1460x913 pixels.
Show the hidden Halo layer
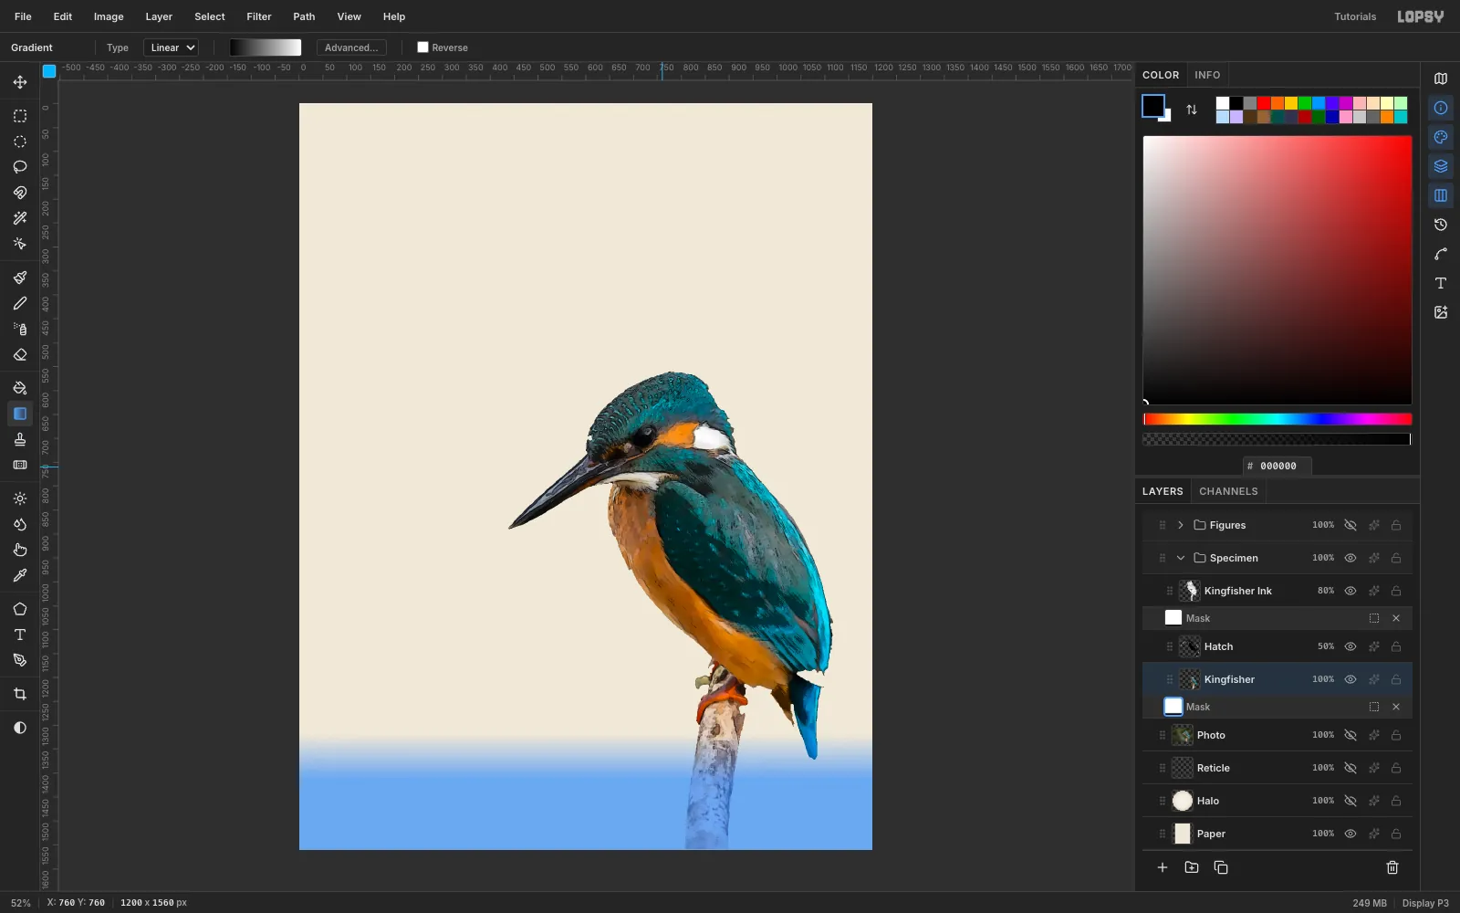(x=1350, y=801)
